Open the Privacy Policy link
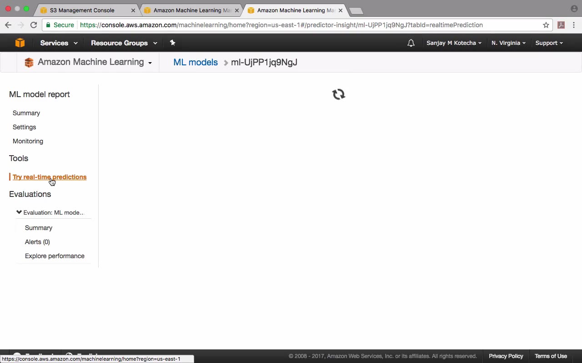582x363 pixels. pos(506,356)
